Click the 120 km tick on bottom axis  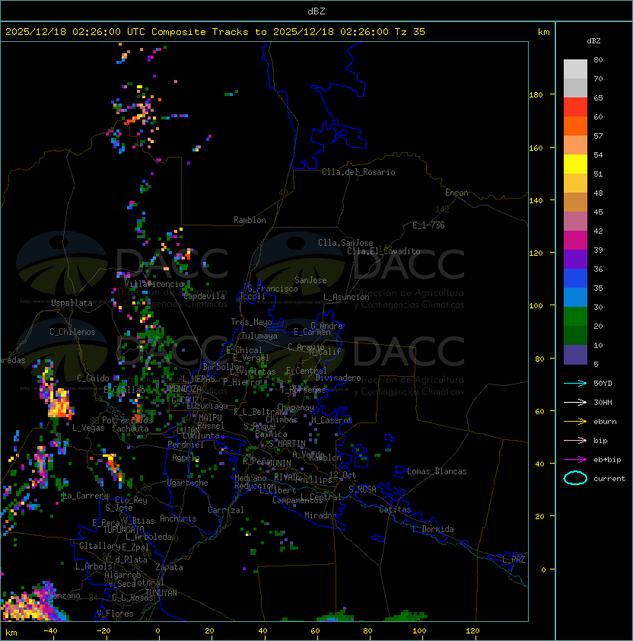click(x=472, y=631)
